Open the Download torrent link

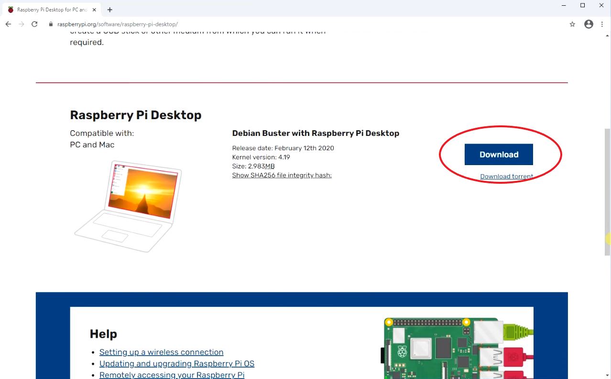pos(506,176)
